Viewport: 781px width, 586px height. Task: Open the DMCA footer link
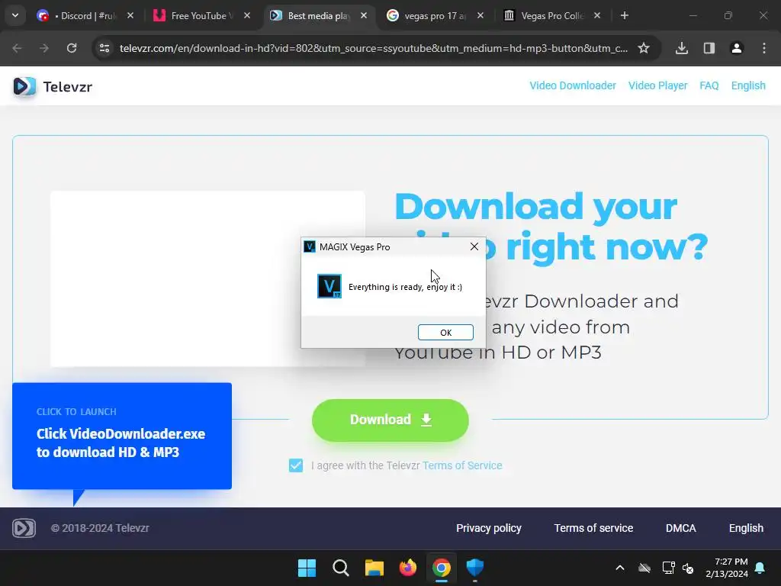pos(681,528)
